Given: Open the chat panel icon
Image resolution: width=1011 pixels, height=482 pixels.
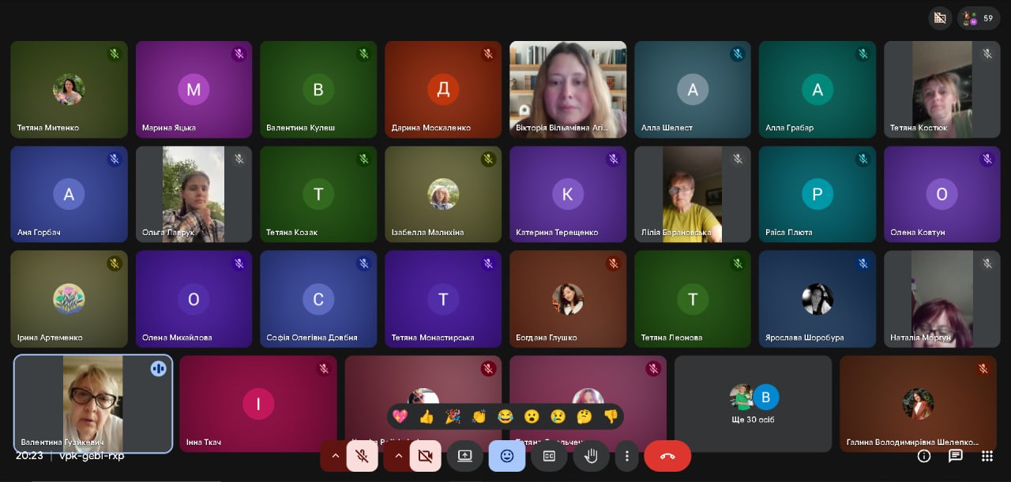Looking at the screenshot, I should pyautogui.click(x=955, y=456).
